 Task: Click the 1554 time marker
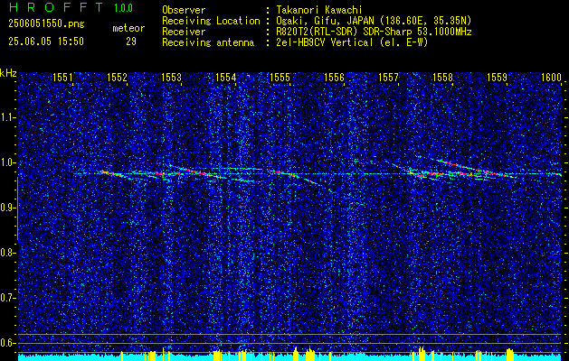(226, 77)
